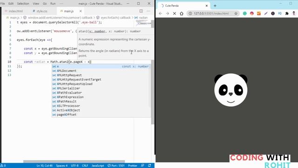This screenshot has width=298, height=168.
Task: Open the red round extension icon
Action: (x=252, y=14)
